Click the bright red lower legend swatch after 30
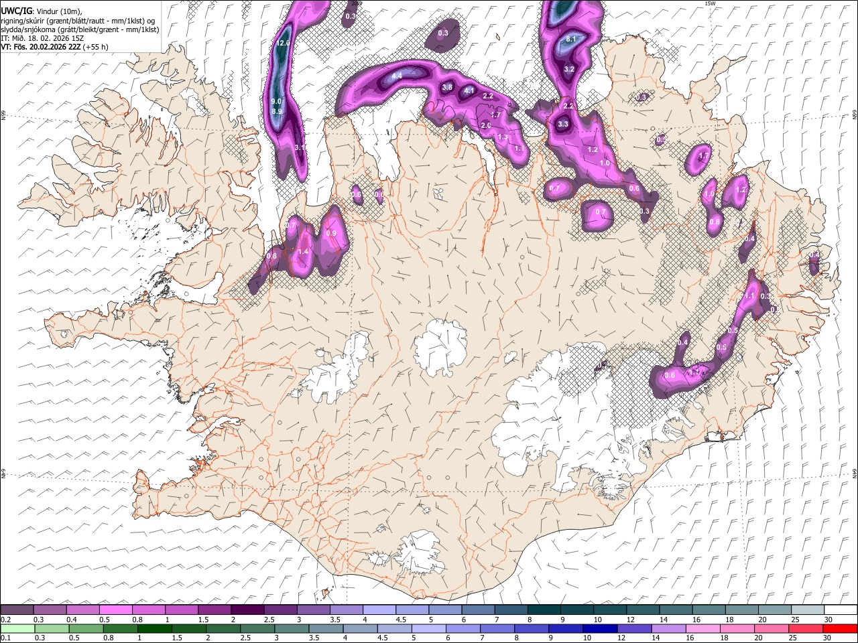 coord(840,628)
